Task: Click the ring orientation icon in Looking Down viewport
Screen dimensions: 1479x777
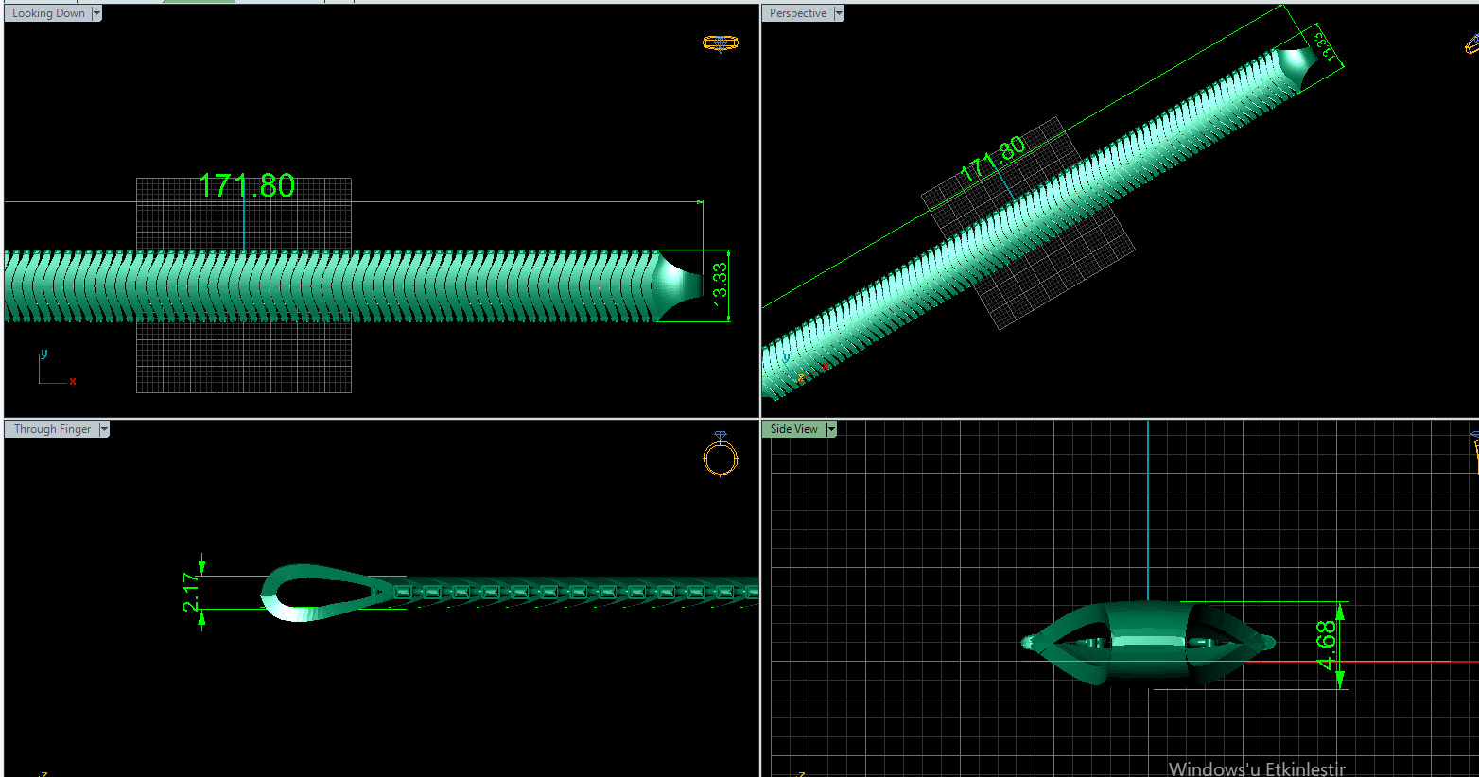Action: coord(720,43)
